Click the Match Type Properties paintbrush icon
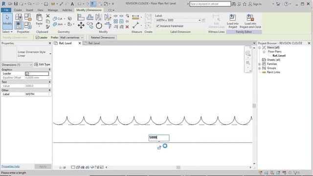Viewport: 313px width, 176px height. pos(48,26)
